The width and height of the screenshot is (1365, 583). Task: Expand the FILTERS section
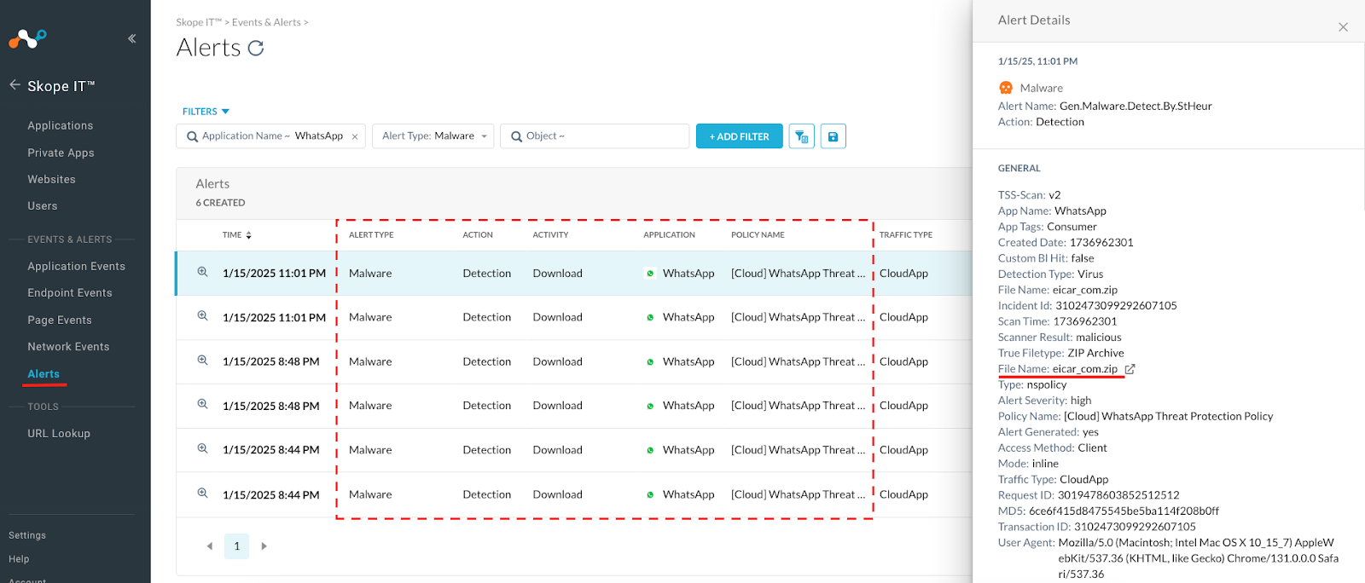206,112
